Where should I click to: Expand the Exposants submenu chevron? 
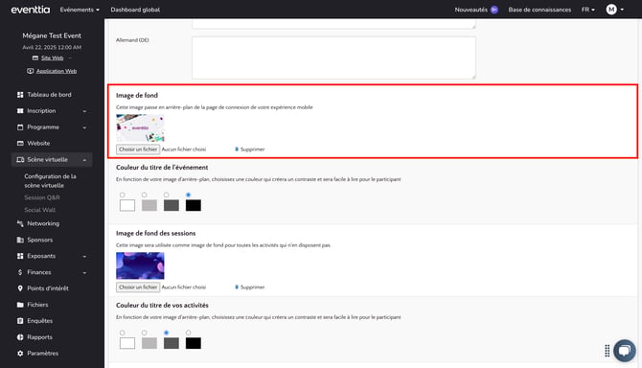coord(84,257)
